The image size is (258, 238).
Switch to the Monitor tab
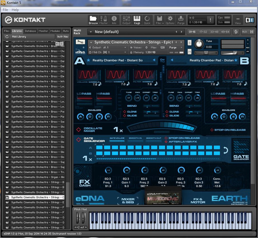(43, 31)
